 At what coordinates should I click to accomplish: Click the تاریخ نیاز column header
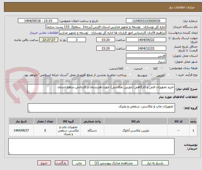tap(21, 122)
